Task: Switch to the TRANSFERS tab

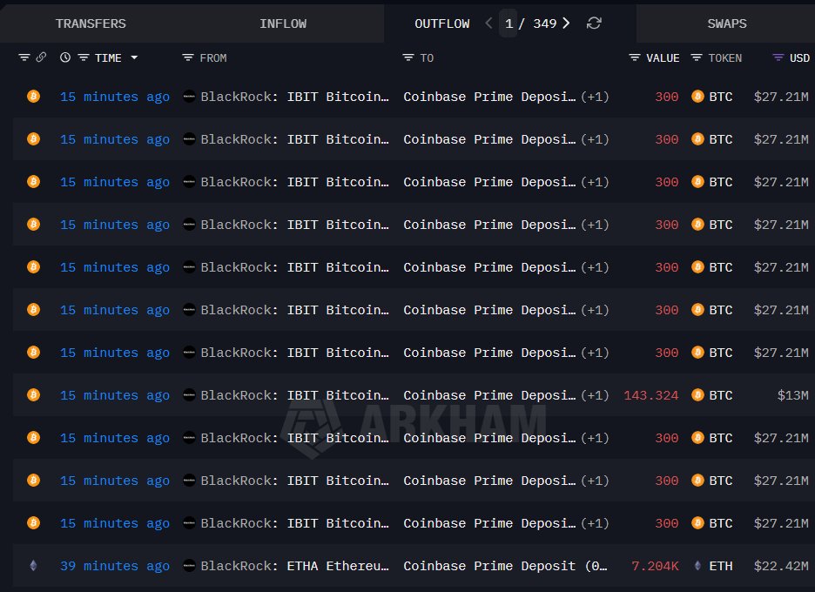Action: (91, 24)
